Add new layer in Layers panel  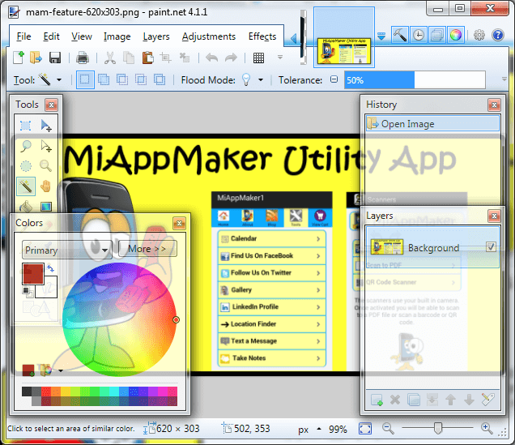[377, 400]
